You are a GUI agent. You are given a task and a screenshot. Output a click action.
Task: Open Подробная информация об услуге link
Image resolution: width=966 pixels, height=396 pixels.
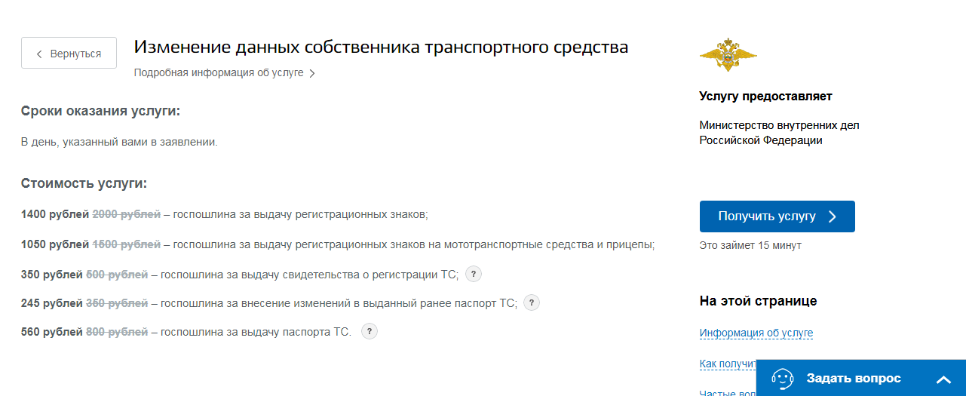point(219,73)
